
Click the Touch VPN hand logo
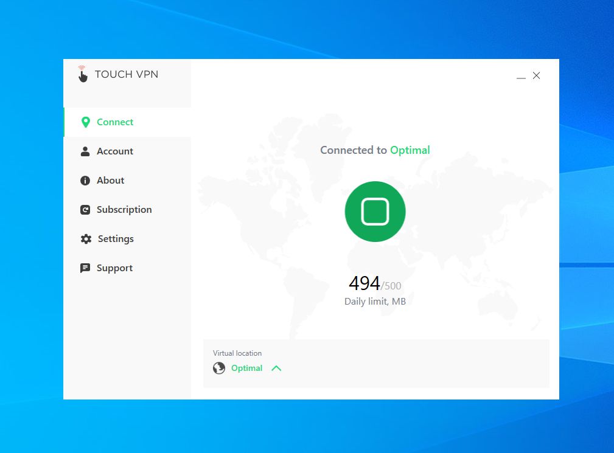tap(82, 74)
